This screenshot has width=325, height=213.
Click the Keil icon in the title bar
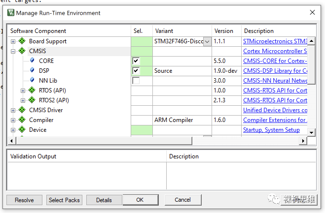tap(11, 13)
